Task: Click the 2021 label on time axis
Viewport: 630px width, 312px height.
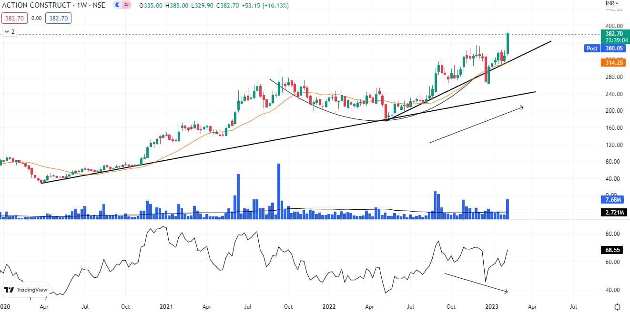Action: pos(167,307)
